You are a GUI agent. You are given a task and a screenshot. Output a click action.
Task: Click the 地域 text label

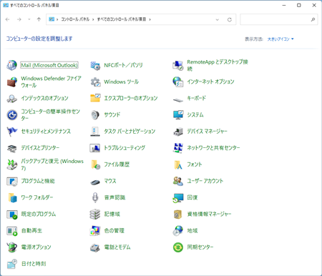[192, 231]
